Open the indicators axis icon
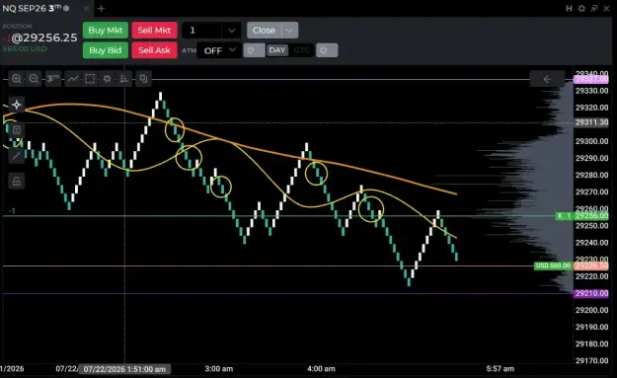The image size is (617, 378). pyautogui.click(x=124, y=79)
